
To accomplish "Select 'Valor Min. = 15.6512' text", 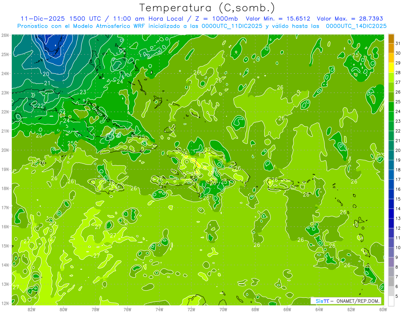I will (x=278, y=19).
